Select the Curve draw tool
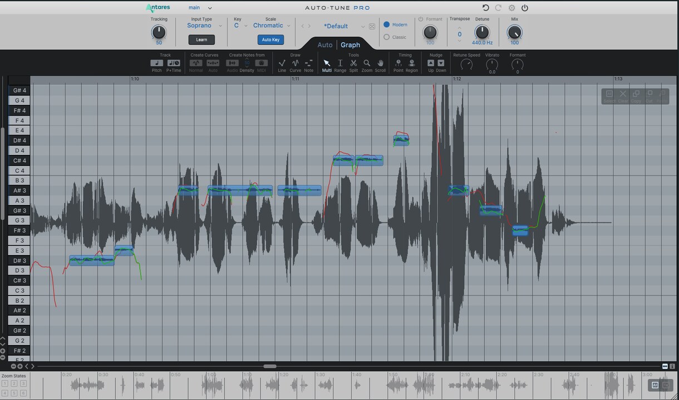 295,63
